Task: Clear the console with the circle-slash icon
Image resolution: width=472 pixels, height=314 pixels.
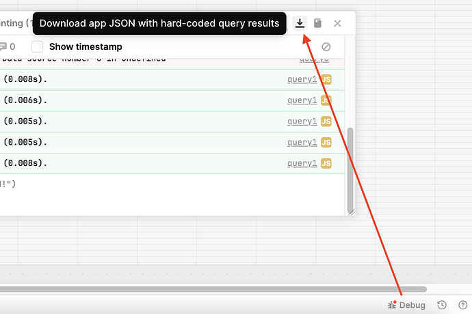Action: [x=326, y=47]
